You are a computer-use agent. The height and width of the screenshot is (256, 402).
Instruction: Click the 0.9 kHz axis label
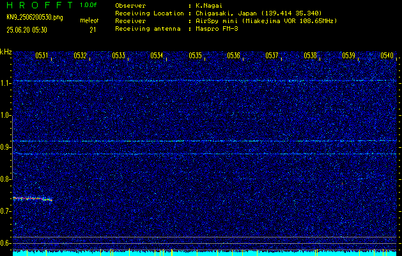point(5,147)
